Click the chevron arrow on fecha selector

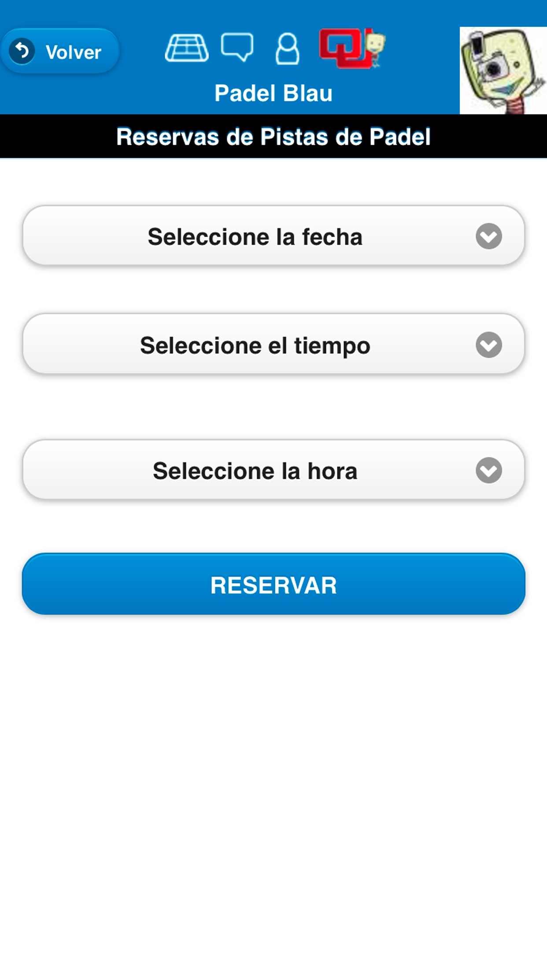click(x=488, y=236)
